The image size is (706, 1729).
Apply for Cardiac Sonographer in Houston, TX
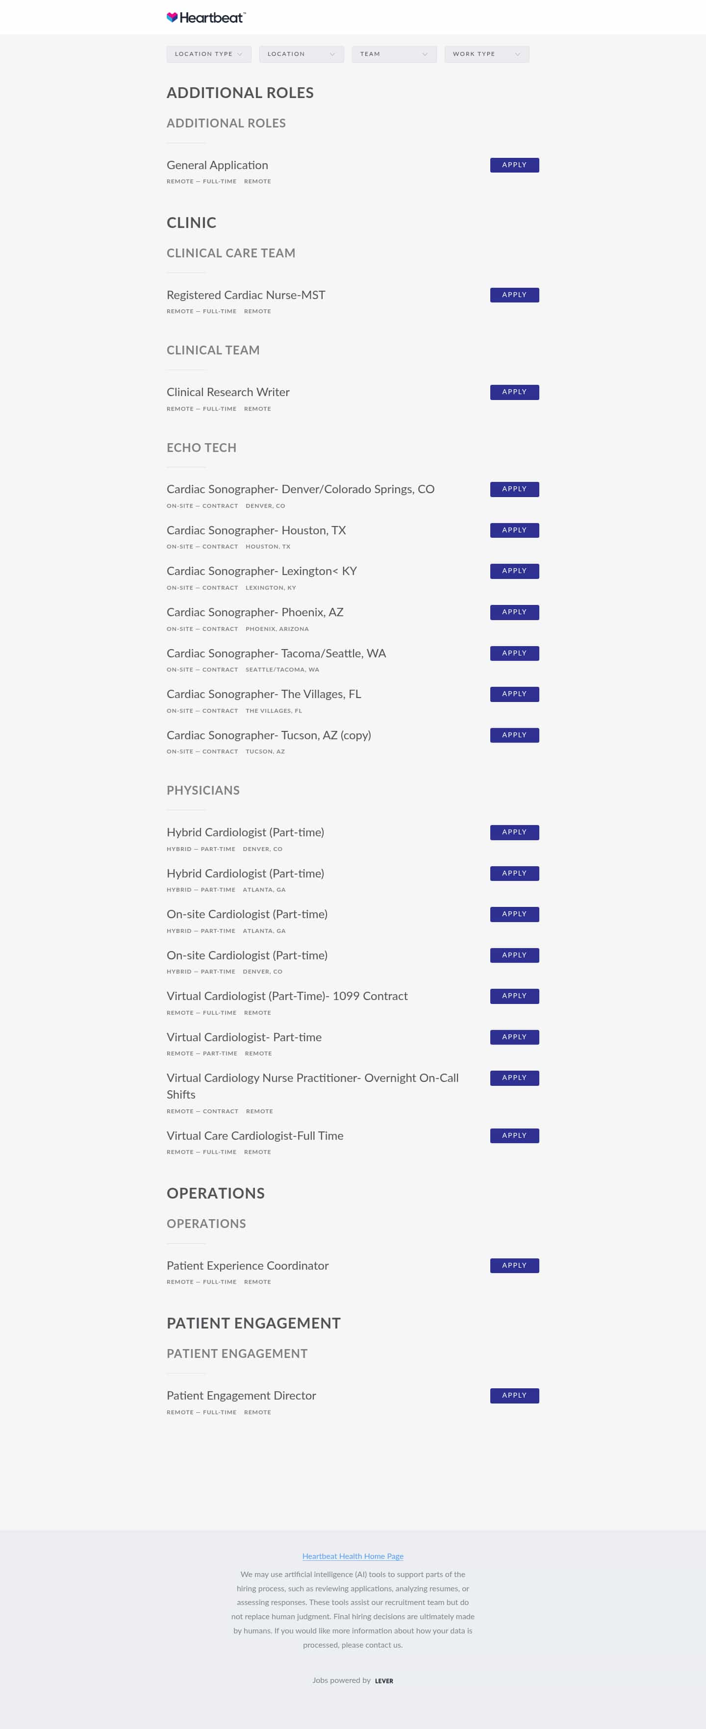[x=514, y=530]
